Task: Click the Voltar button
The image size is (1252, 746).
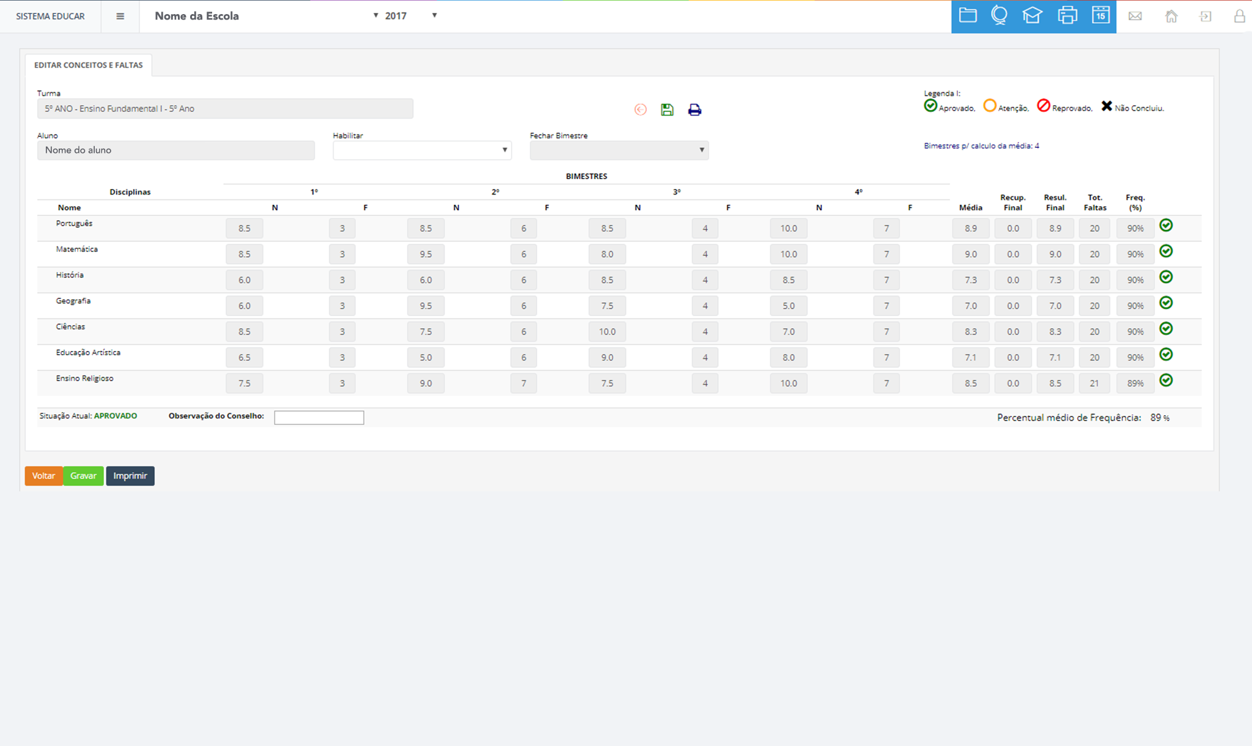Action: pyautogui.click(x=43, y=476)
